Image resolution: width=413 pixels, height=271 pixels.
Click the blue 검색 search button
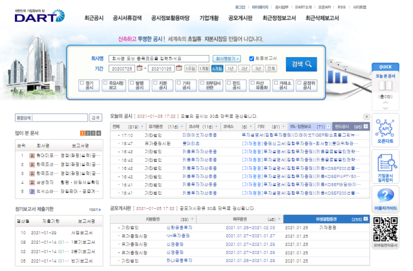(301, 64)
